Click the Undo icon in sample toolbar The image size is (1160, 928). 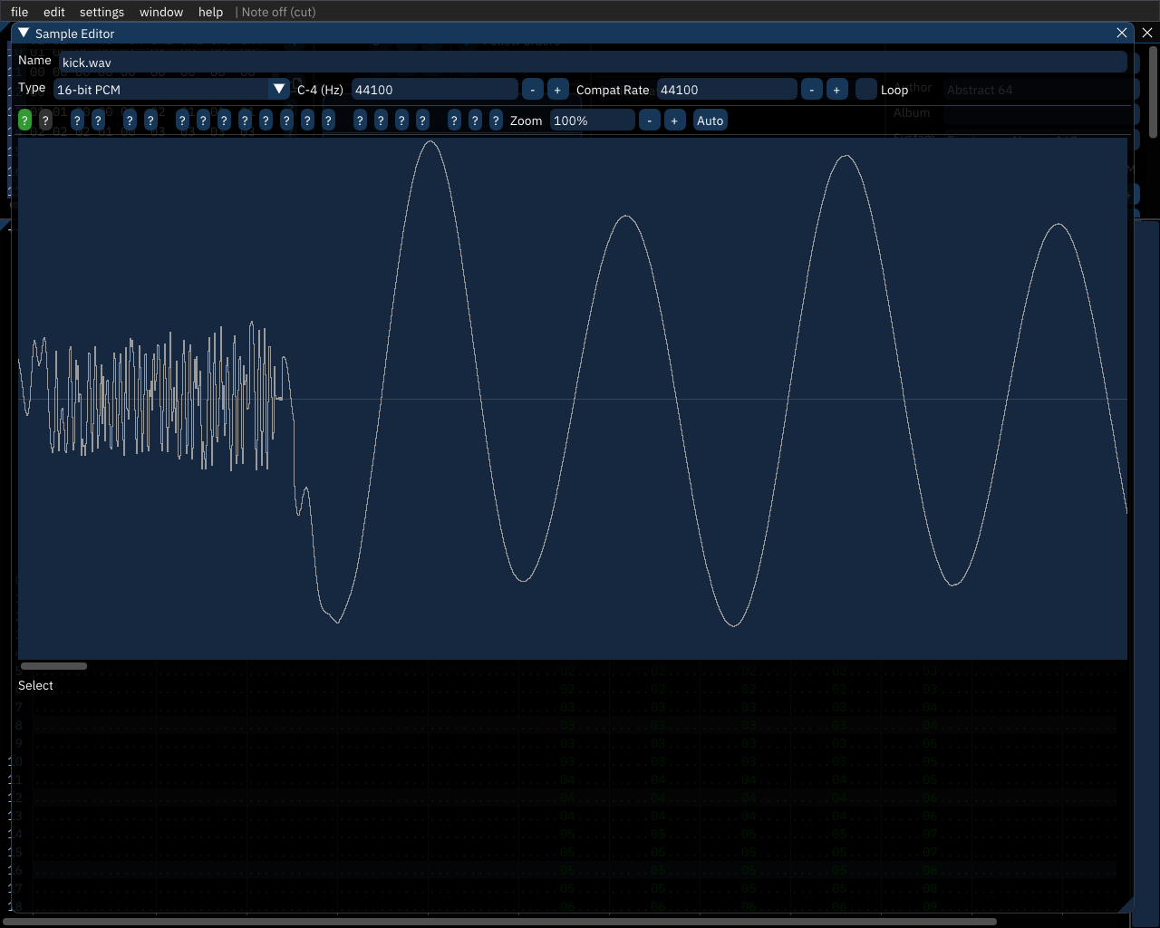130,121
